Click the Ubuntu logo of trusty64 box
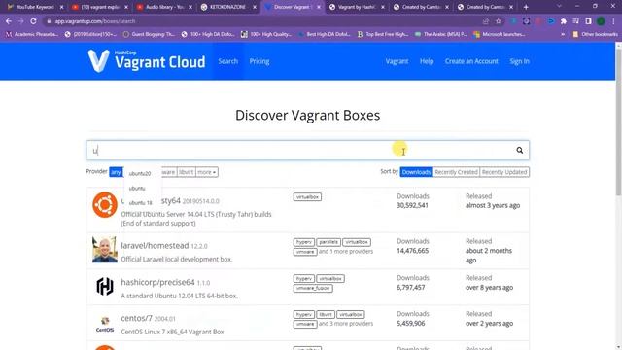The height and width of the screenshot is (350, 622). click(105, 205)
